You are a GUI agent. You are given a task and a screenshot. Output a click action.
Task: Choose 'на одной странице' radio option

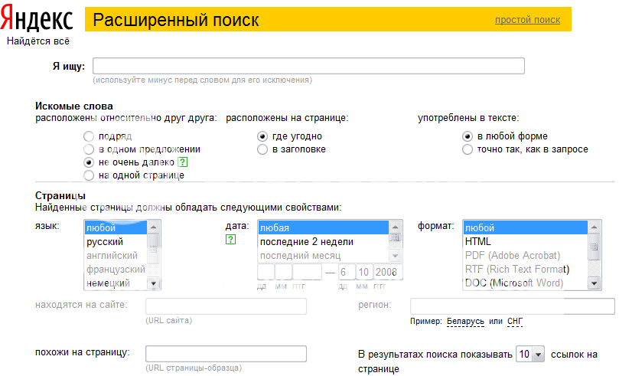point(88,175)
